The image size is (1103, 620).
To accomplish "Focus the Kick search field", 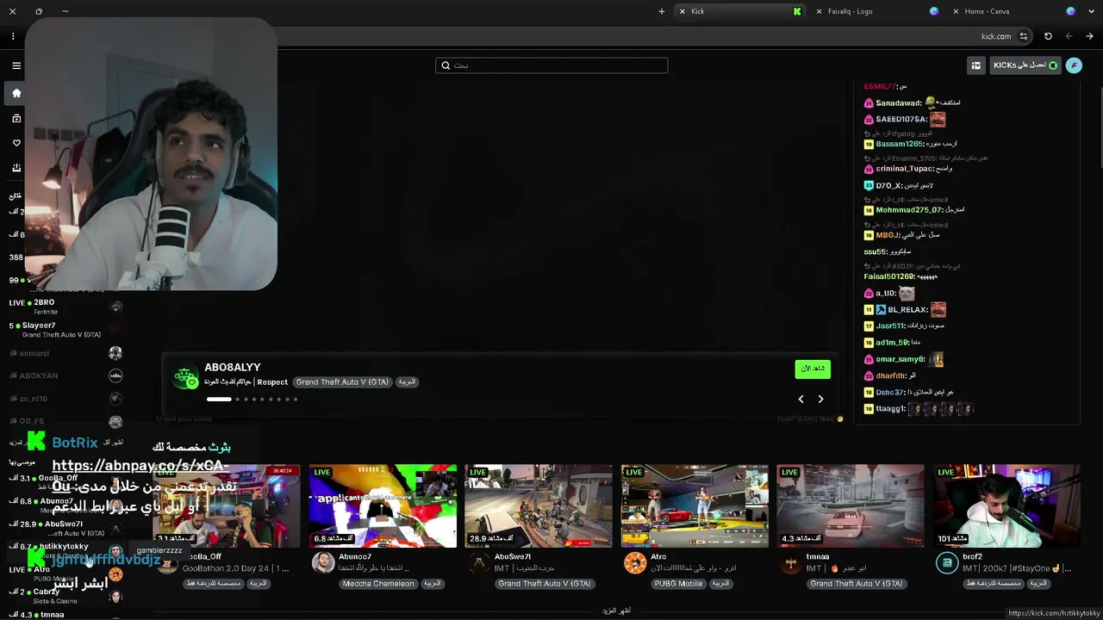I will [551, 65].
